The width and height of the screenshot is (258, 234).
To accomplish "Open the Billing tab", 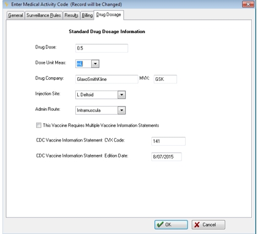I will [x=87, y=15].
